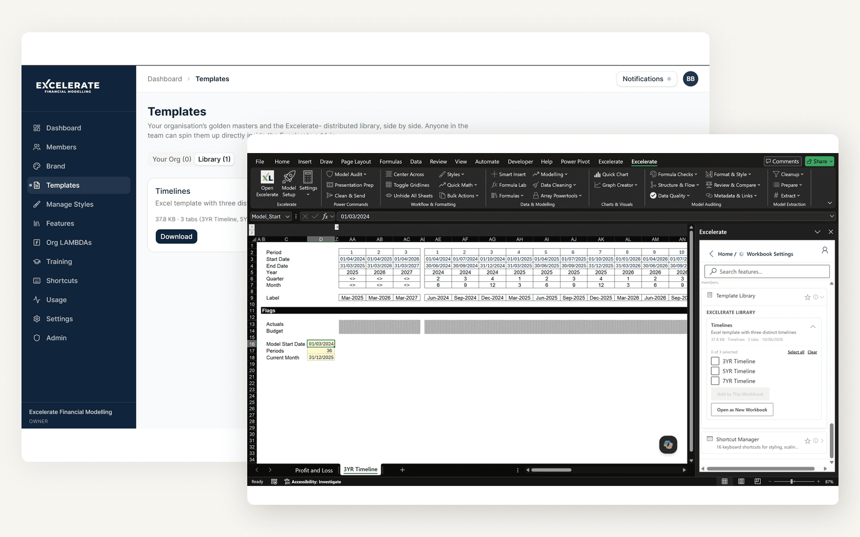
Task: Expand the Formula Checks dropdown
Action: tap(673, 175)
